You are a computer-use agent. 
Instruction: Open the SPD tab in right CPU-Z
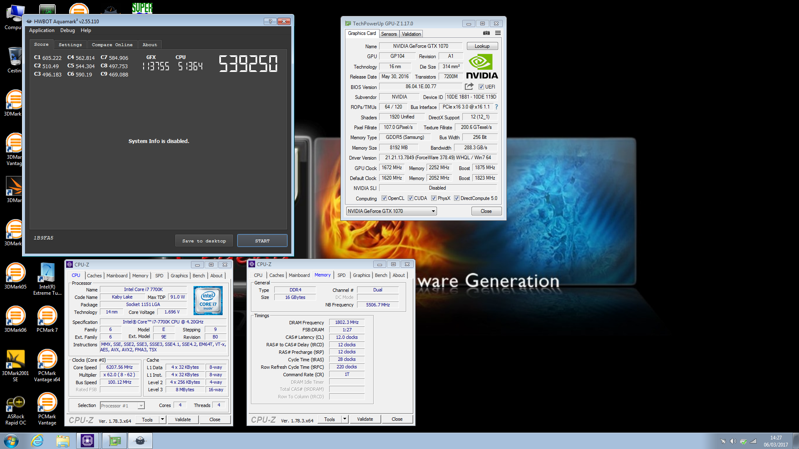341,275
